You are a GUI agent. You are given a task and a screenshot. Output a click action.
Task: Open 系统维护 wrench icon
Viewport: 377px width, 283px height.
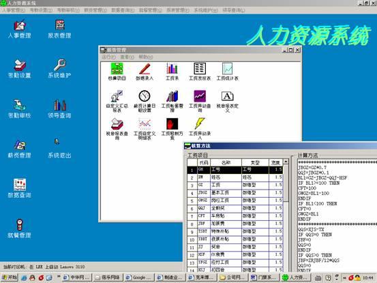point(59,69)
